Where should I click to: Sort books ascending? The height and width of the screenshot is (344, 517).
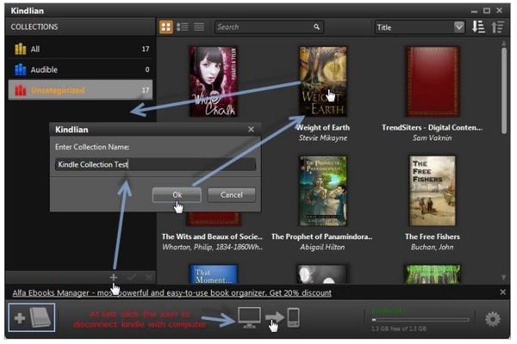497,27
